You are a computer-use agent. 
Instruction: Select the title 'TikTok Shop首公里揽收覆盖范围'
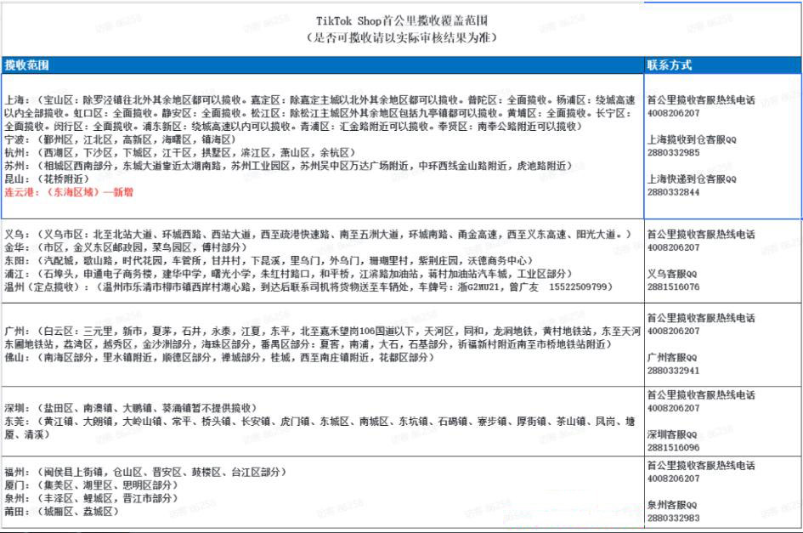pyautogui.click(x=402, y=21)
